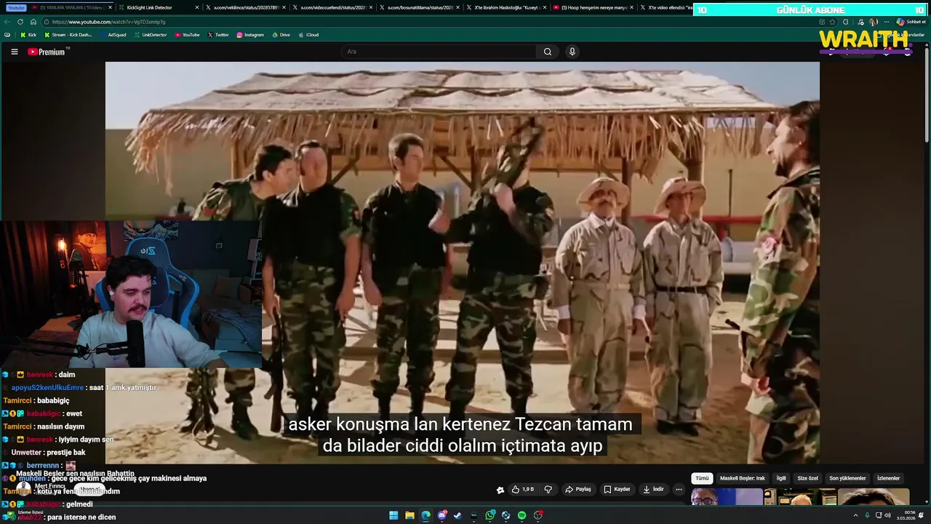Open the iCloud bookmark
Image resolution: width=931 pixels, height=524 pixels.
click(x=308, y=35)
